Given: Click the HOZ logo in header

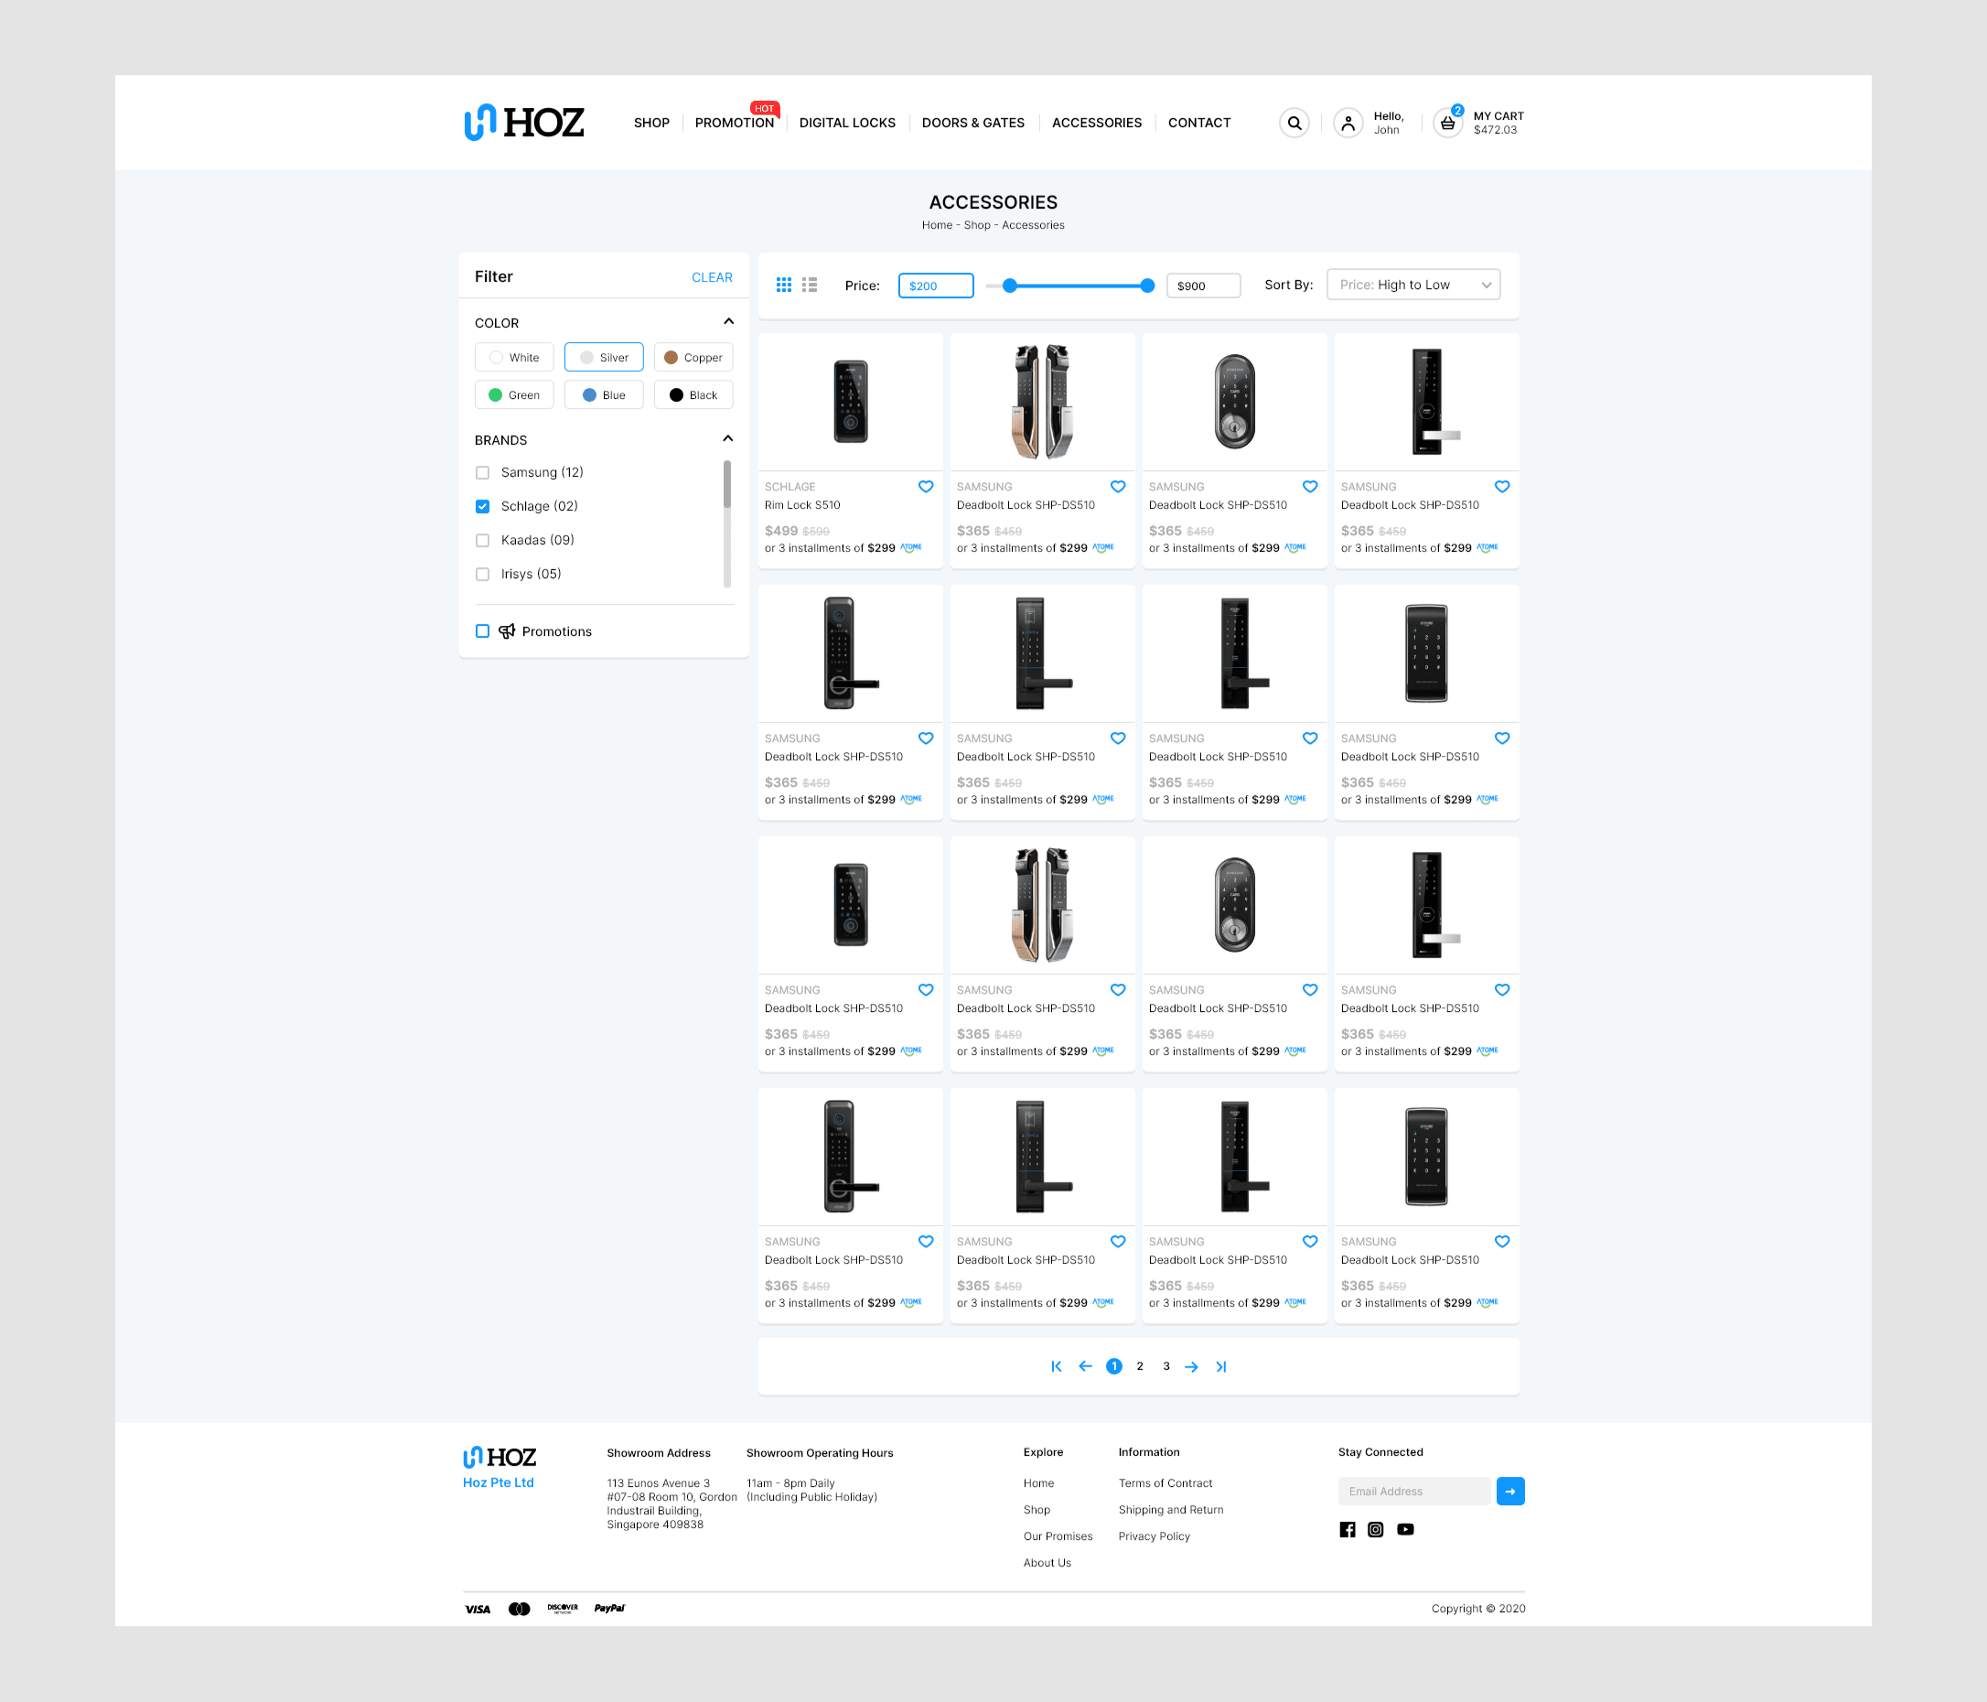Looking at the screenshot, I should click(523, 122).
